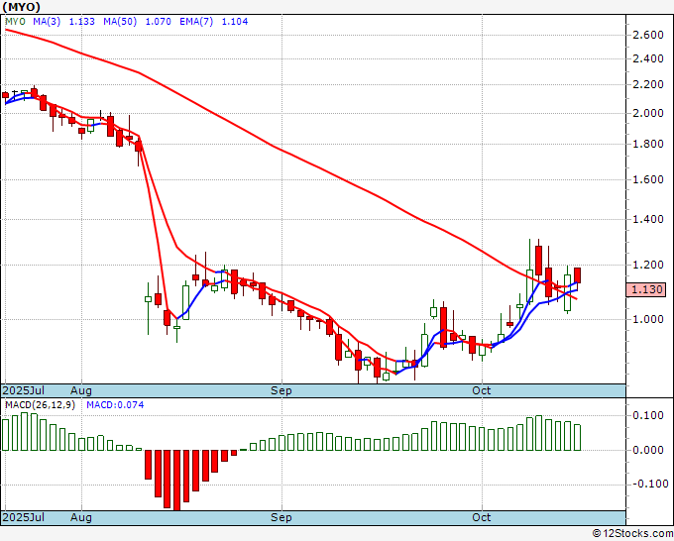Click the 1.600 price axis label
This screenshot has width=674, height=541.
(x=648, y=179)
